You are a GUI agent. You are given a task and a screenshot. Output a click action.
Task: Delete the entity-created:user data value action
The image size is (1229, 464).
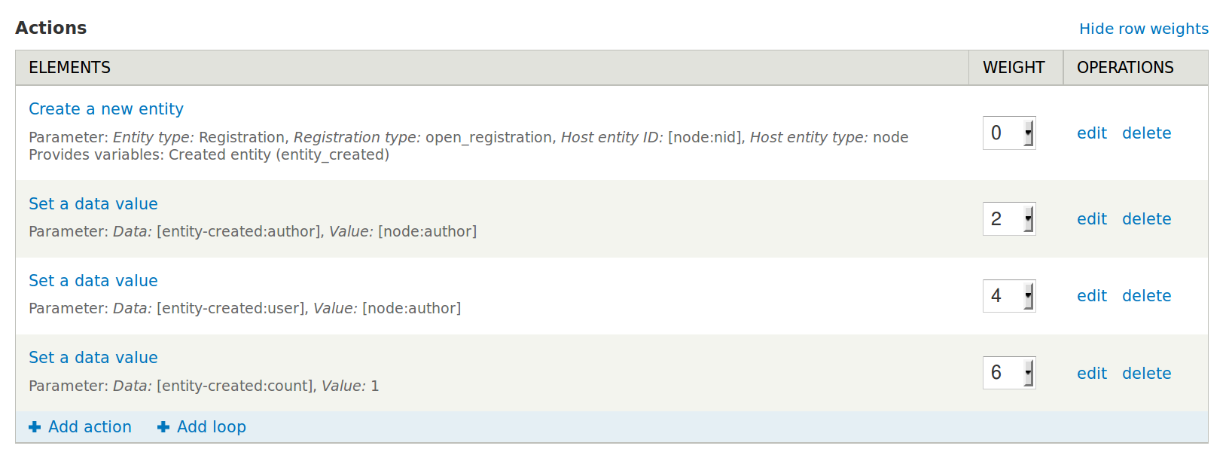point(1146,296)
